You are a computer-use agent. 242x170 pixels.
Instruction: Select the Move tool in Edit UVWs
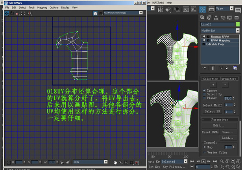point(7,13)
